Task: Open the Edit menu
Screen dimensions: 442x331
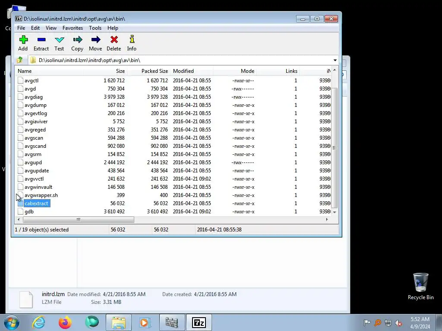Action: (x=35, y=28)
